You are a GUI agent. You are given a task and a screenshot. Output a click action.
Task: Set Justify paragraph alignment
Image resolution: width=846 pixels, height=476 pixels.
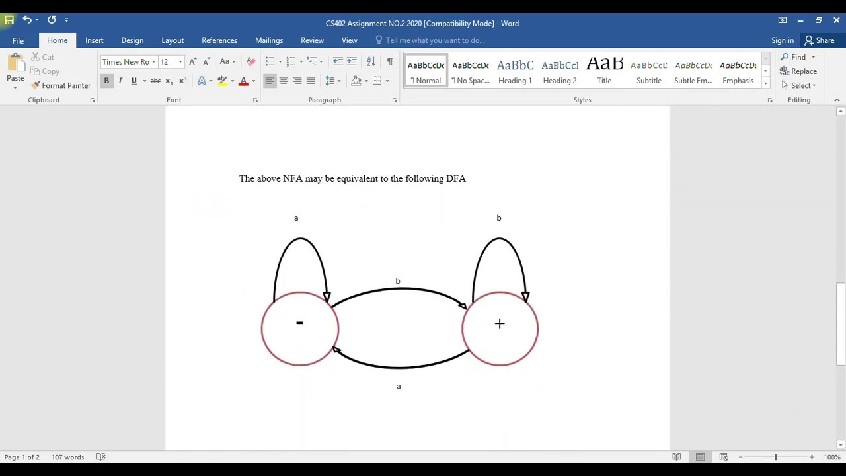(311, 81)
